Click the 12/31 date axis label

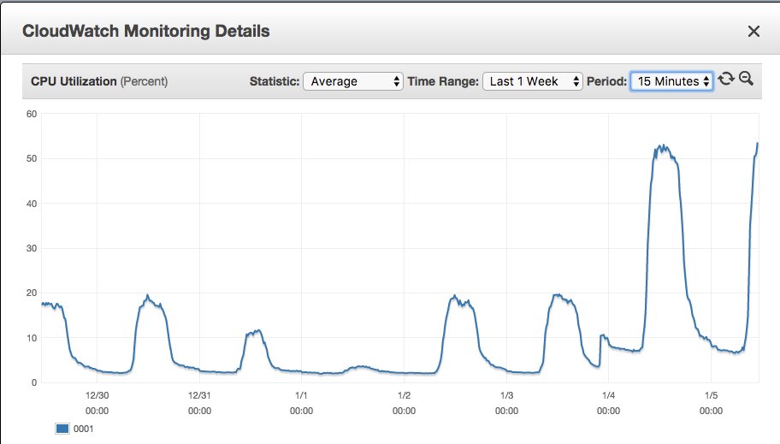click(x=199, y=395)
